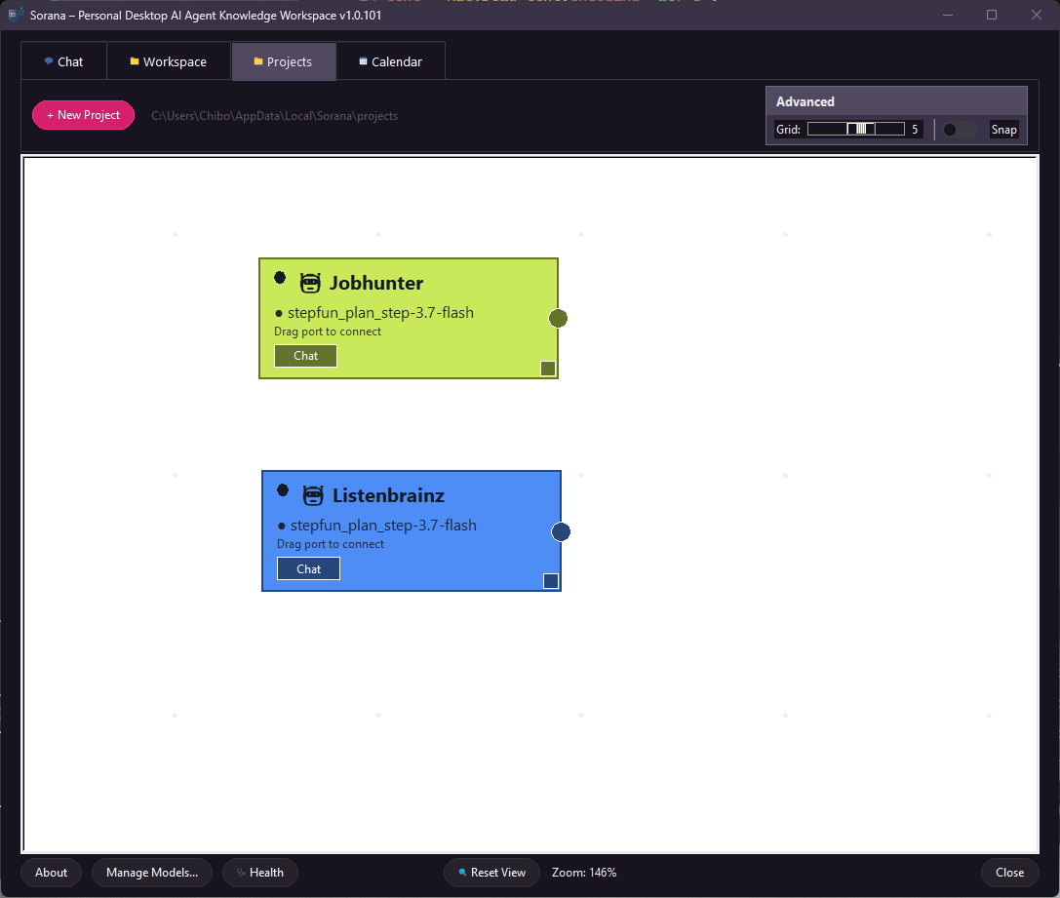The height and width of the screenshot is (898, 1060).
Task: Open Chat for the Listenbrainz node
Action: pyautogui.click(x=308, y=569)
